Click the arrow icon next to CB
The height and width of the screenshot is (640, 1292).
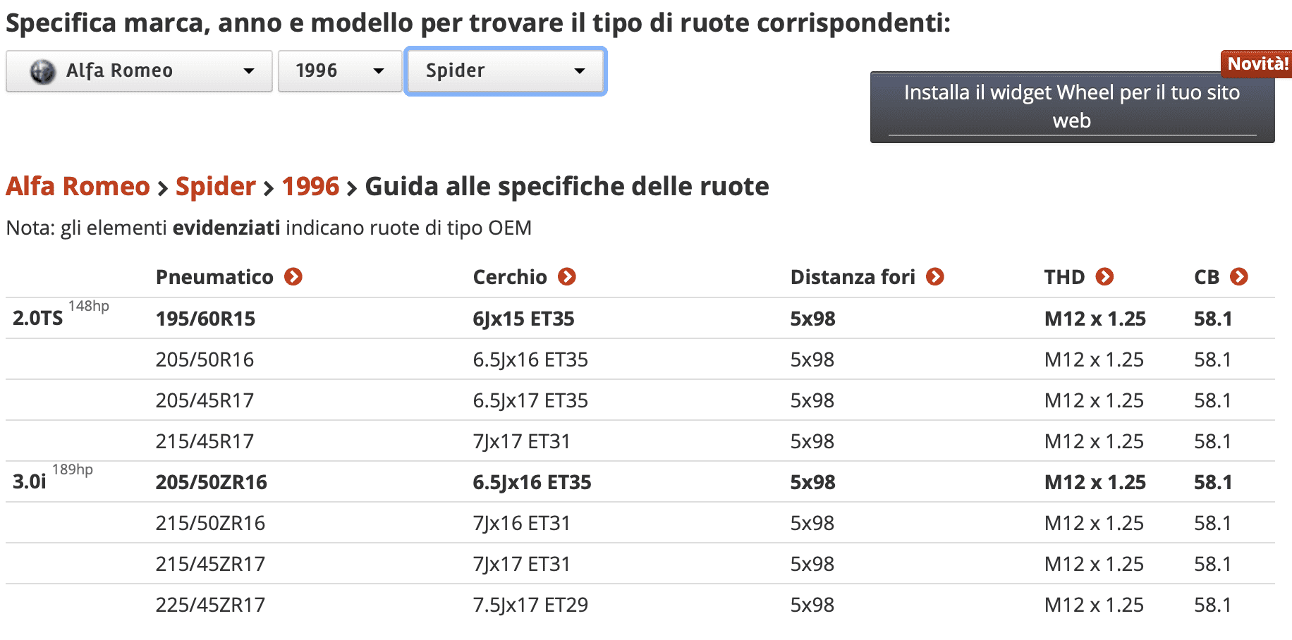(x=1239, y=277)
